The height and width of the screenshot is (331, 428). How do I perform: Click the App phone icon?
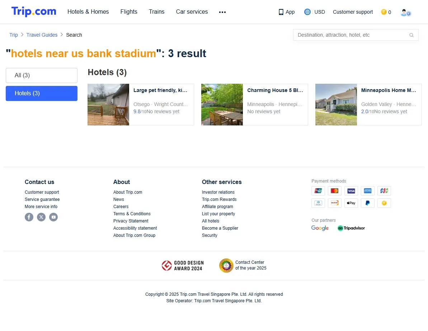281,12
